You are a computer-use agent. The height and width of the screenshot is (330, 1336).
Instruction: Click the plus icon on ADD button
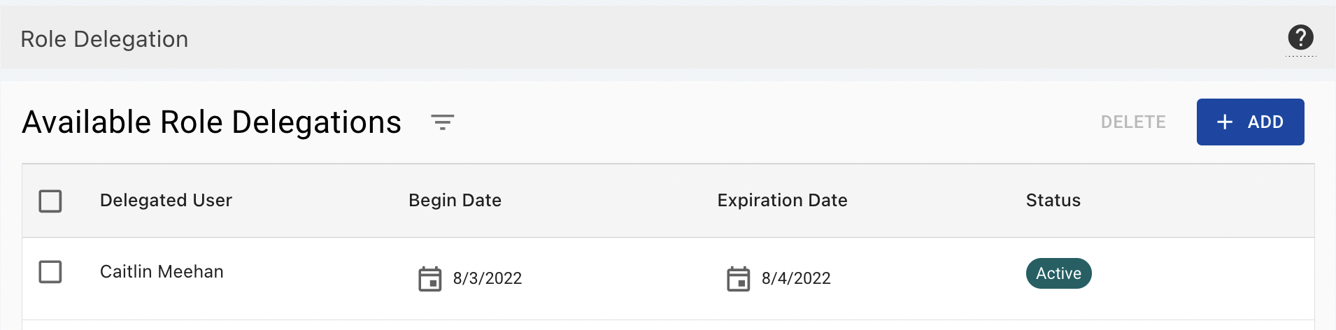coord(1224,122)
